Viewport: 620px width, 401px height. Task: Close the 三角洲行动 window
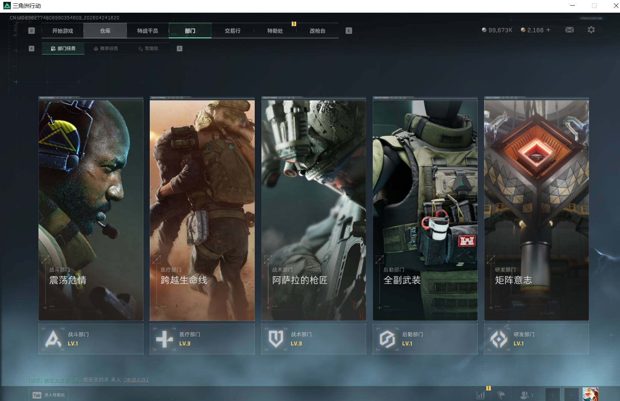pyautogui.click(x=616, y=6)
